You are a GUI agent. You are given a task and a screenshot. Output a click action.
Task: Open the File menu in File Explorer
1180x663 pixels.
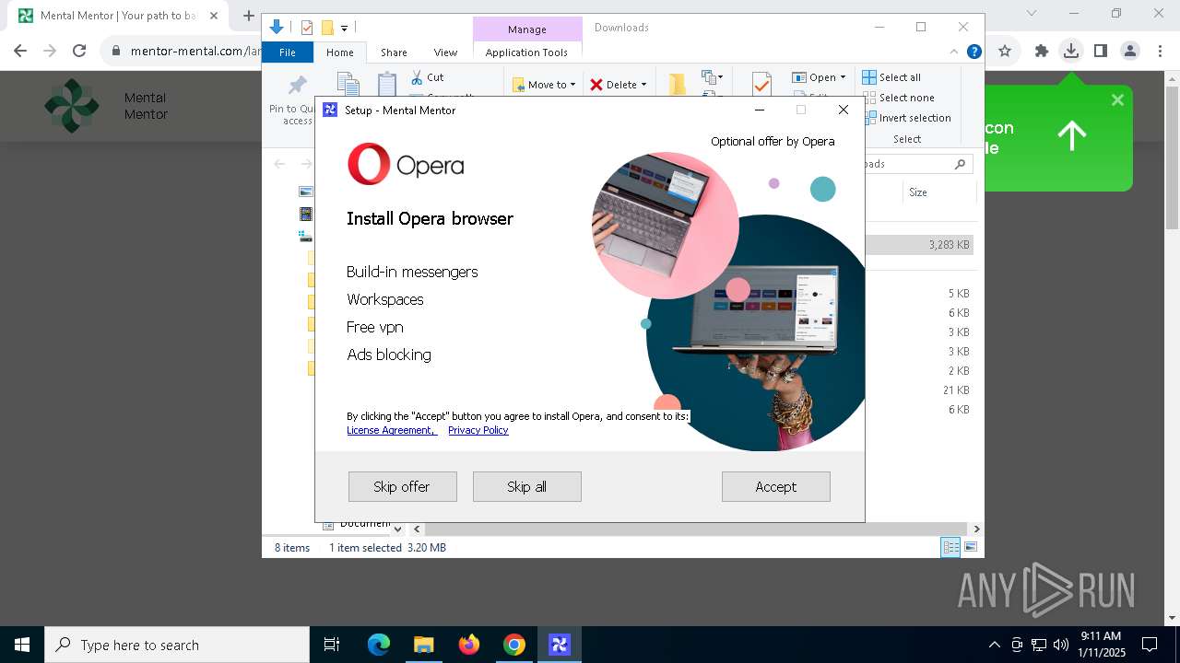coord(288,52)
